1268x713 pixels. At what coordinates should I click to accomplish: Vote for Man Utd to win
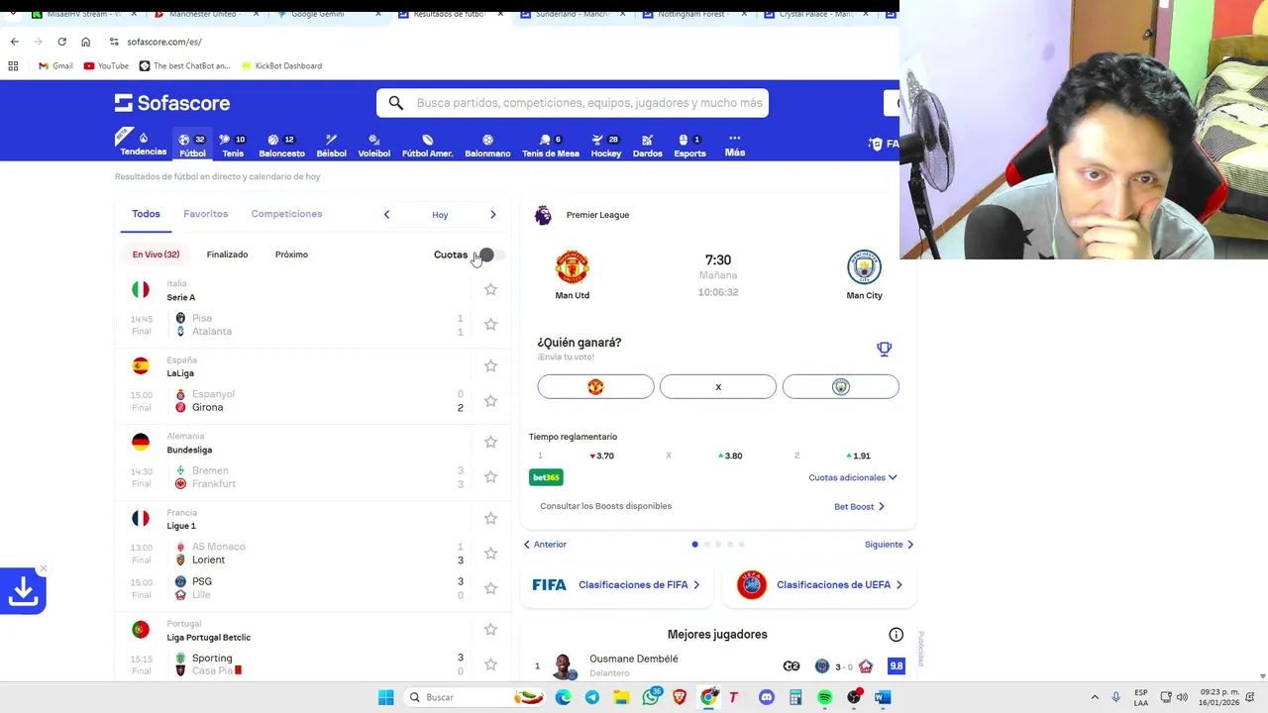595,387
